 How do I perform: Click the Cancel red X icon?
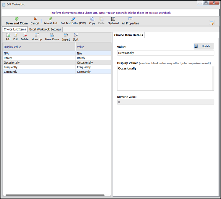35,19
